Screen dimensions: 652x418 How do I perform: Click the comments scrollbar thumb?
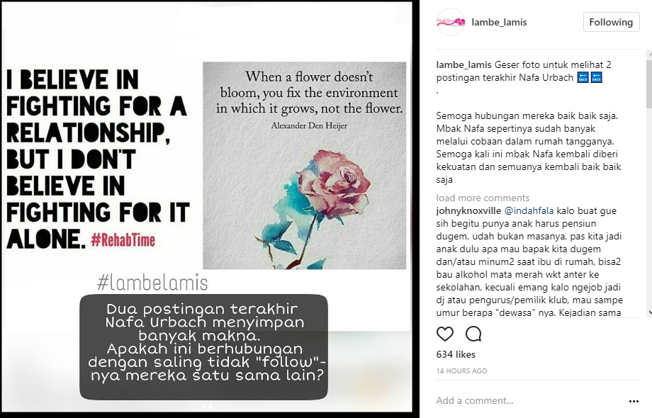(x=649, y=83)
